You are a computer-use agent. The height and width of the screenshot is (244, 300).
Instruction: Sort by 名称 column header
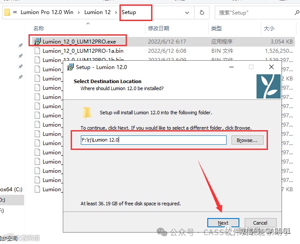coord(39,28)
